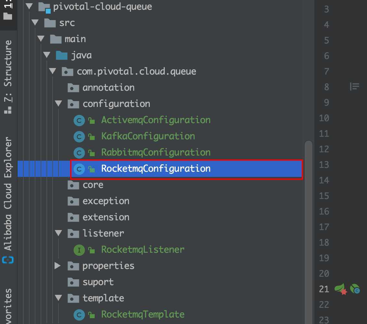Collapse the configuration package
Image resolution: width=367 pixels, height=324 pixels.
pos(58,104)
